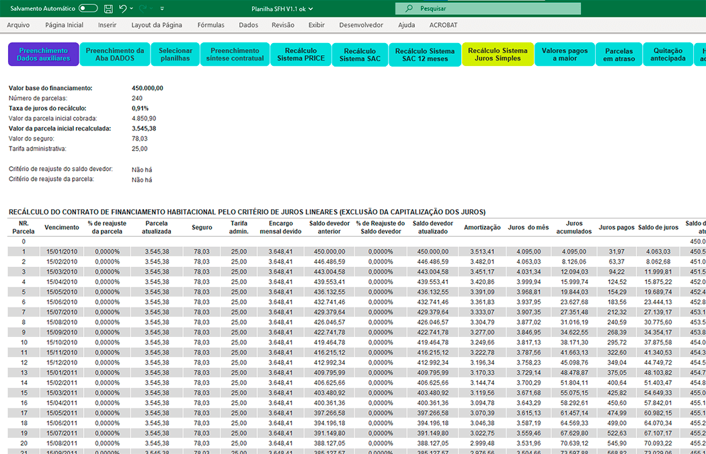706x454 pixels.
Task: Click Quitação antecipada button
Action: (668, 54)
